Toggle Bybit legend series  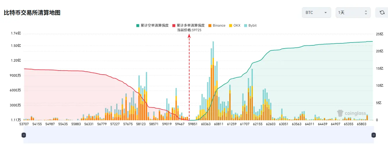point(250,25)
